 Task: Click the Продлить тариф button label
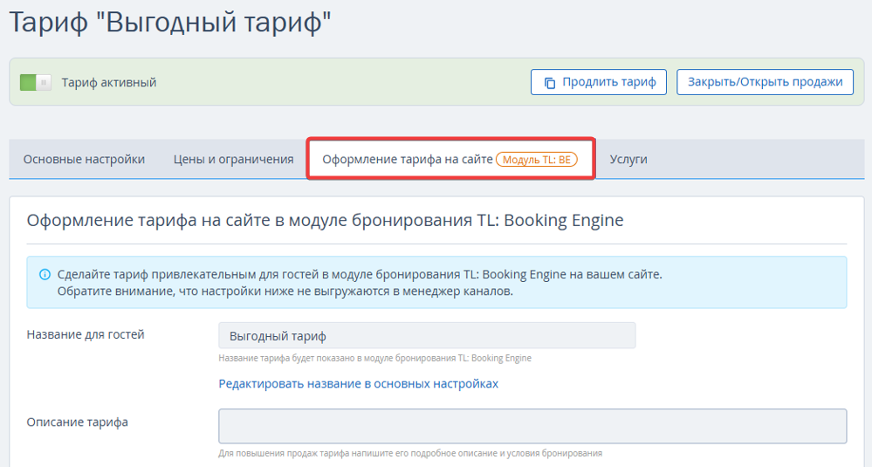click(x=609, y=82)
